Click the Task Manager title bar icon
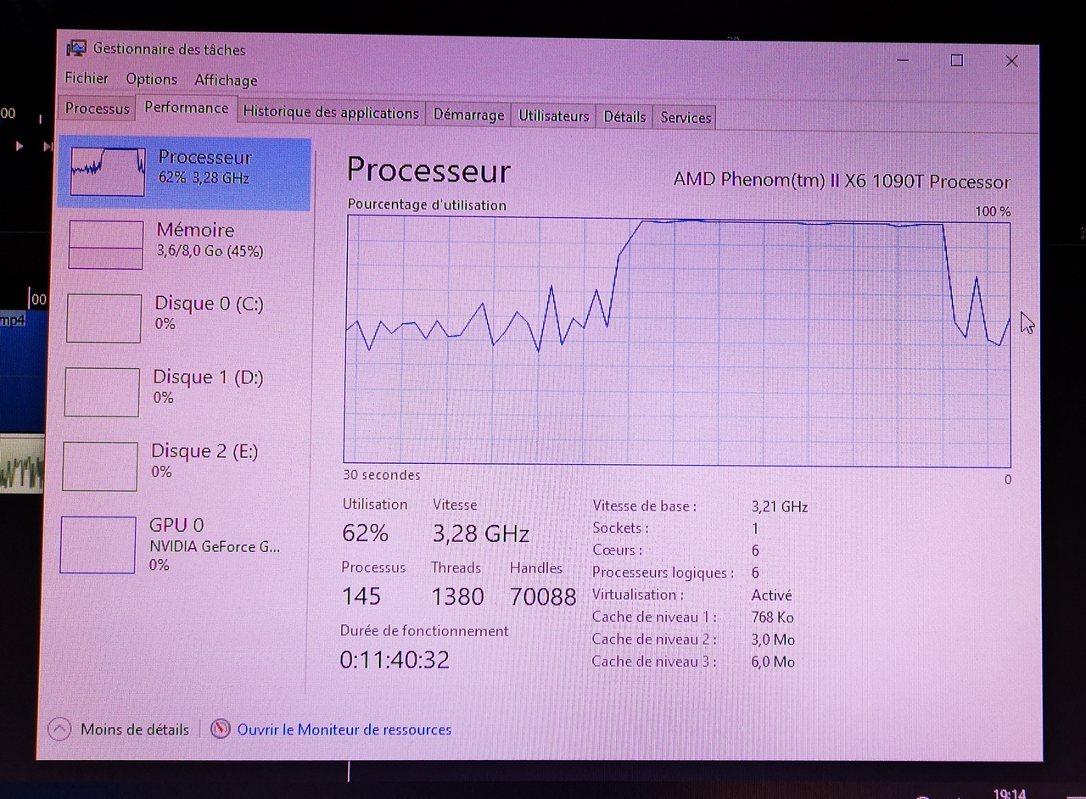Screen dimensions: 1086x799 pos(76,48)
